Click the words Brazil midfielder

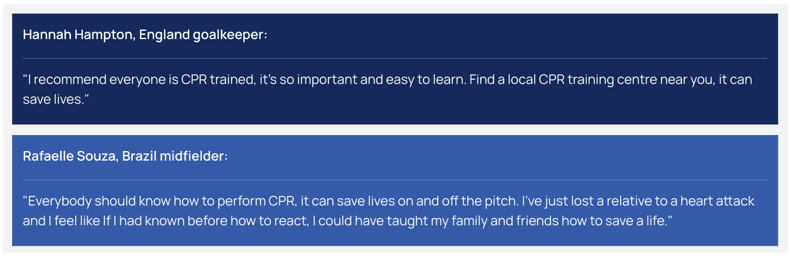(x=173, y=156)
